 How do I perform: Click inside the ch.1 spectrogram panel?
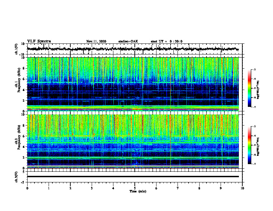133,84
